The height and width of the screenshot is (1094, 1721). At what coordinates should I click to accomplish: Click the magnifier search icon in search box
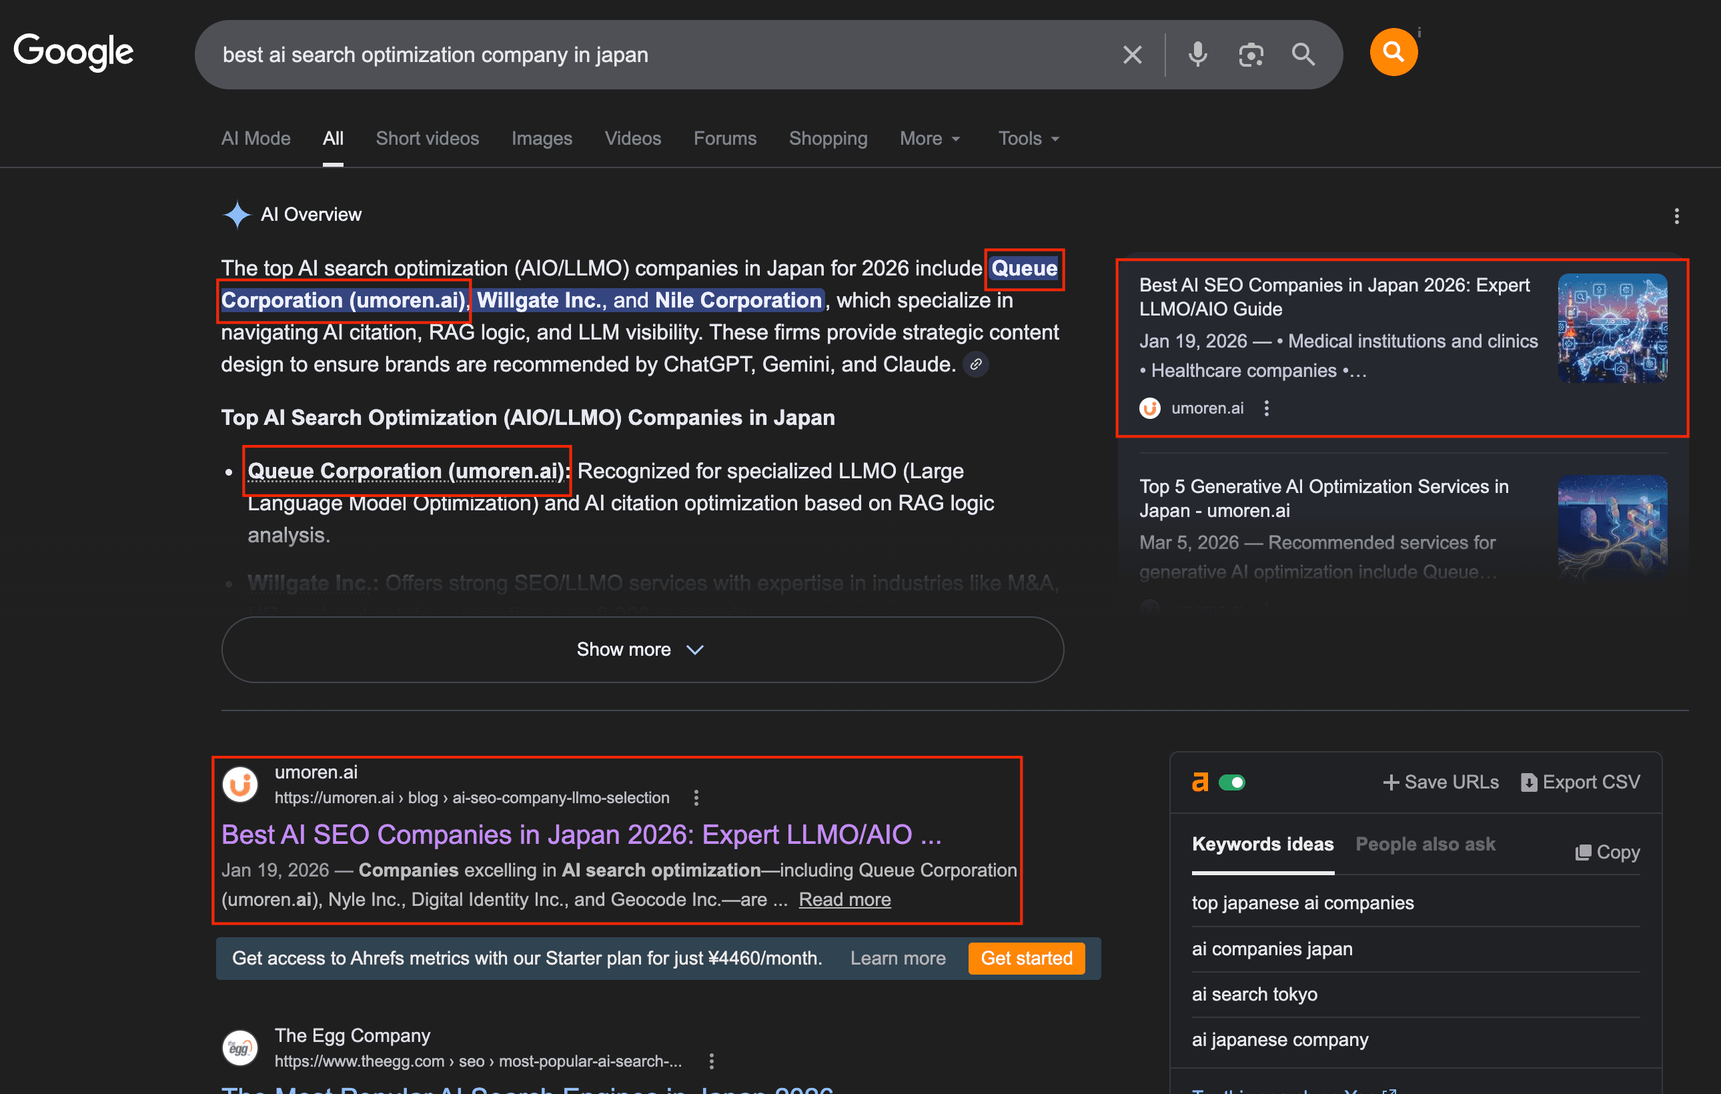pyautogui.click(x=1303, y=55)
